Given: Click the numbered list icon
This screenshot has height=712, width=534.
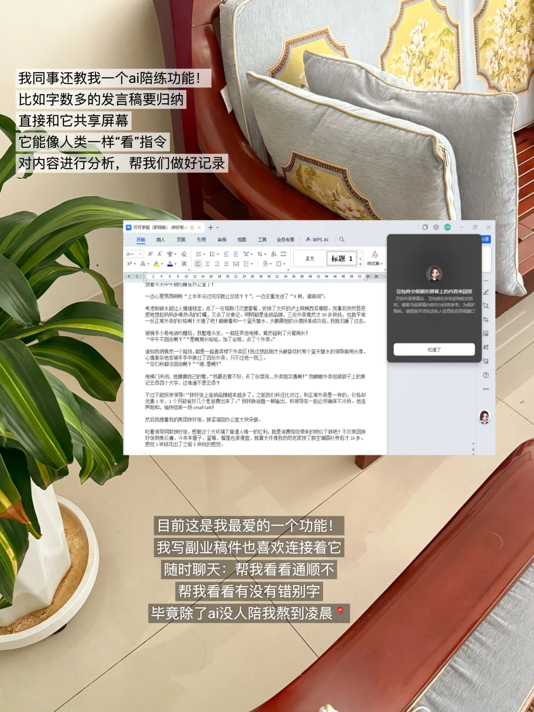Looking at the screenshot, I should point(212,254).
